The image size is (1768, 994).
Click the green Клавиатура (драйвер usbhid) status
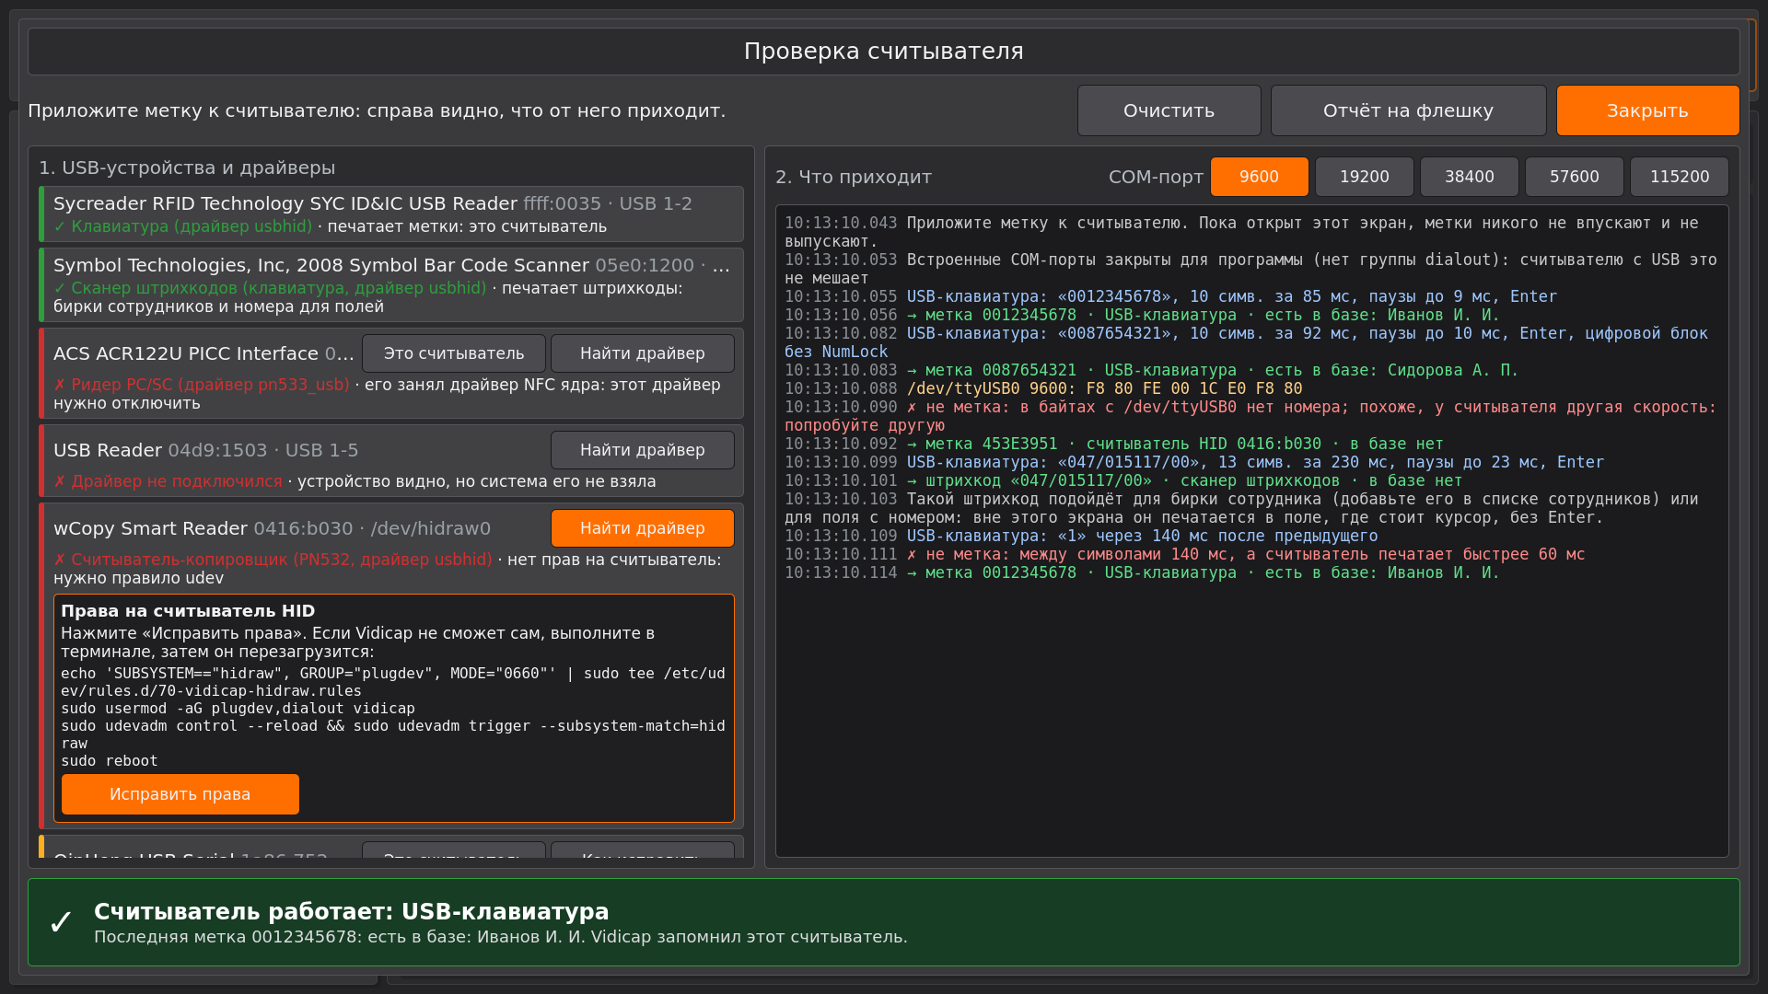182,226
